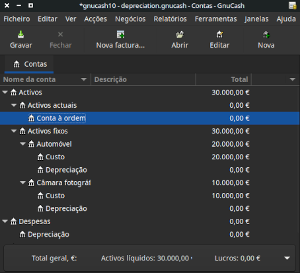Click the Conta à ordem account icon
This screenshot has width=300, height=273.
click(x=32, y=118)
